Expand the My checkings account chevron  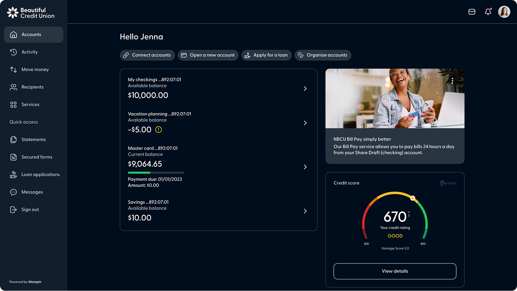click(x=305, y=89)
